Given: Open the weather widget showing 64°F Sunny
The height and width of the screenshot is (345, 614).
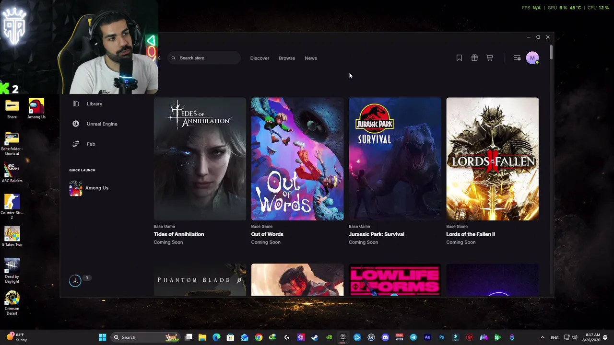Looking at the screenshot, I should [16, 337].
